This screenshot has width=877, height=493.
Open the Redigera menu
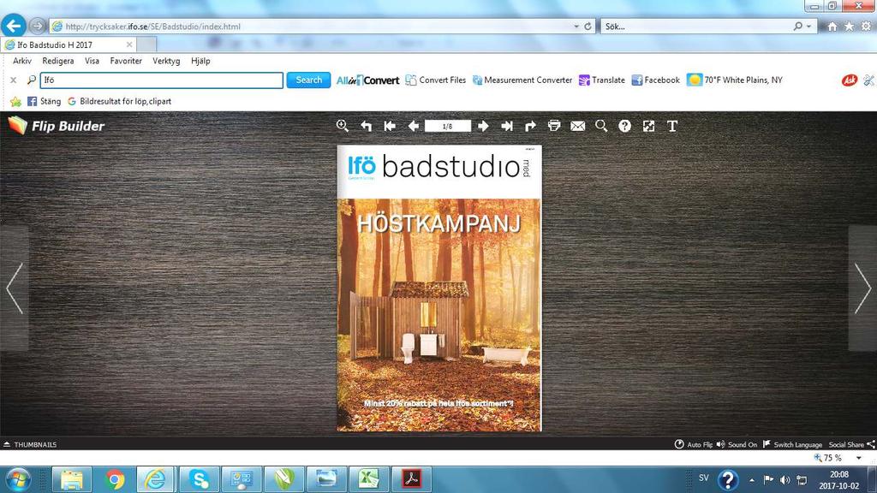(x=57, y=61)
